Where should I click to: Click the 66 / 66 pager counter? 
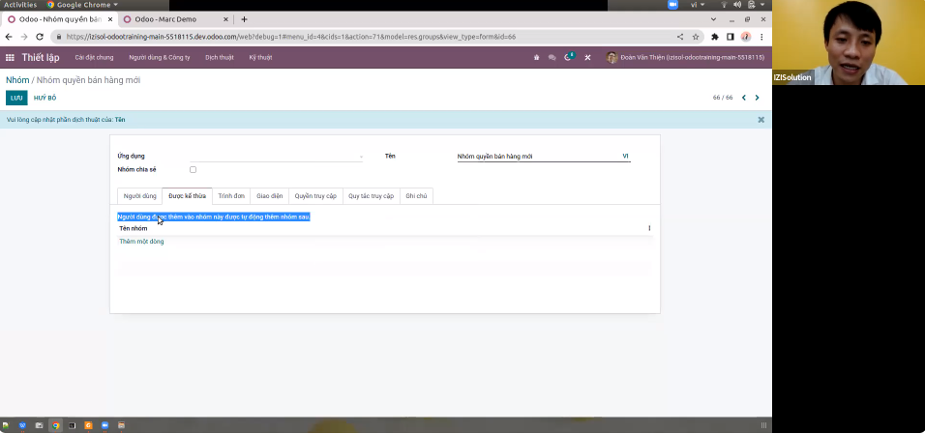pyautogui.click(x=723, y=98)
